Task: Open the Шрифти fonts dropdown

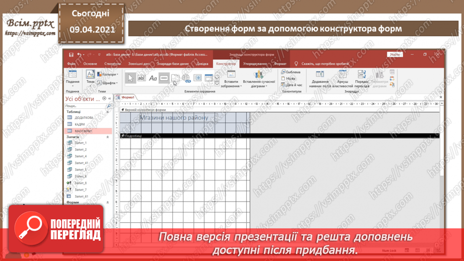Action: (107, 83)
